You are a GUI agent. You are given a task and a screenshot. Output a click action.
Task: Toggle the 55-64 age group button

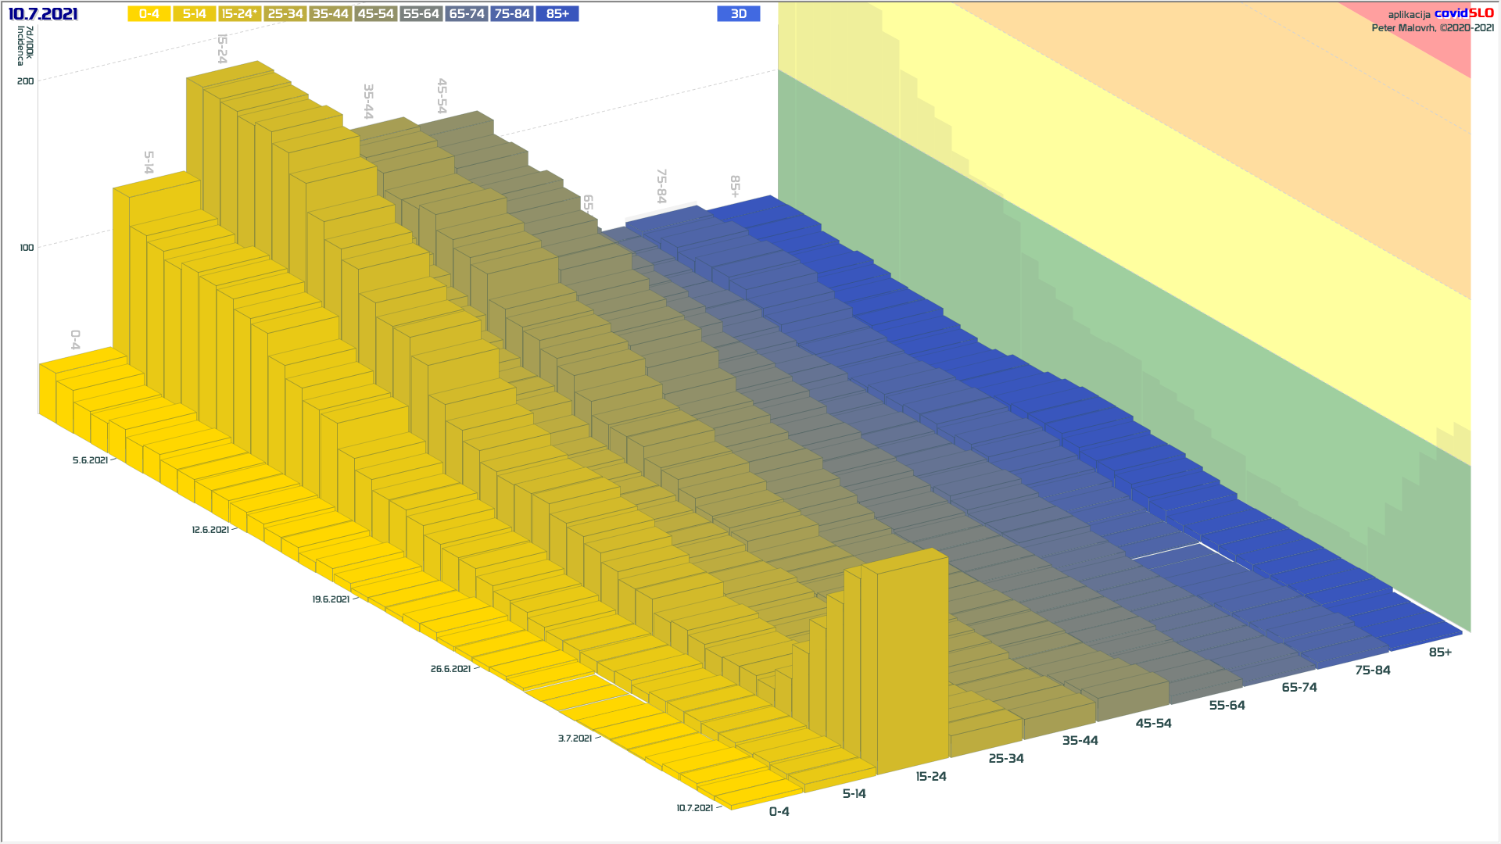pyautogui.click(x=421, y=14)
